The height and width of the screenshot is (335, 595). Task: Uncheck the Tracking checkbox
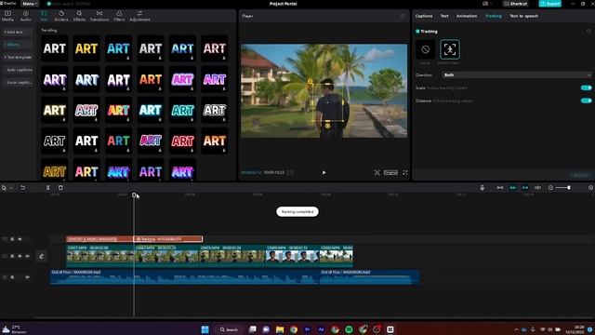point(417,32)
